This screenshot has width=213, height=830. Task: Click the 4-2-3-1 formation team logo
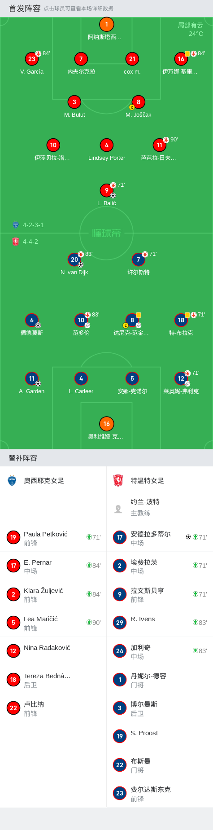click(16, 225)
